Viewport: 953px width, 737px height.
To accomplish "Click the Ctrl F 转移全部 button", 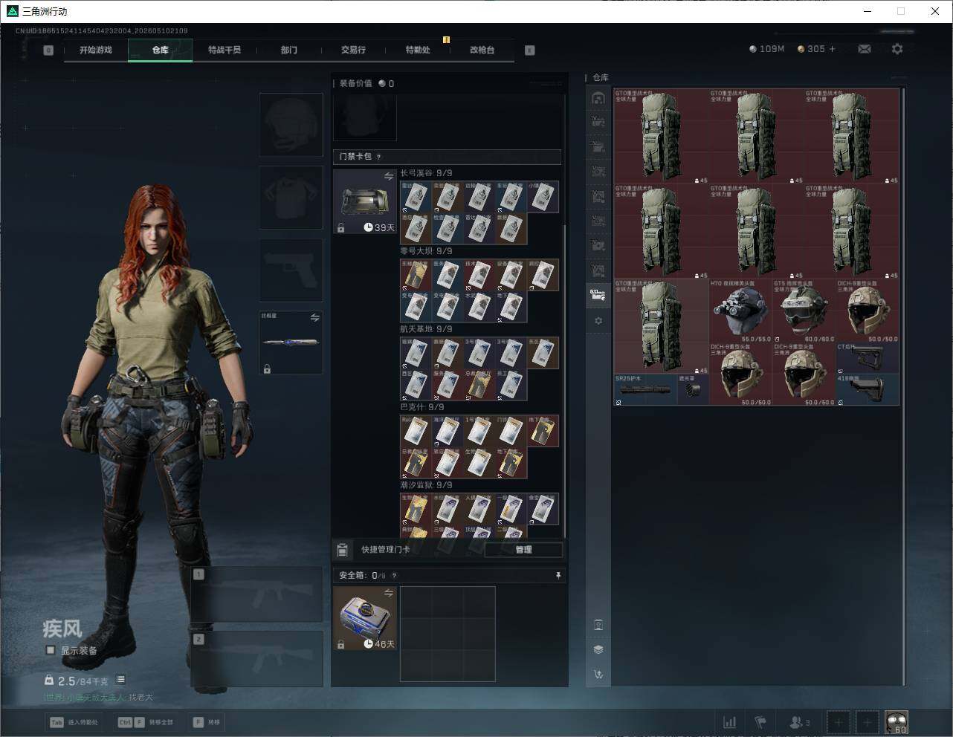I will (x=146, y=722).
